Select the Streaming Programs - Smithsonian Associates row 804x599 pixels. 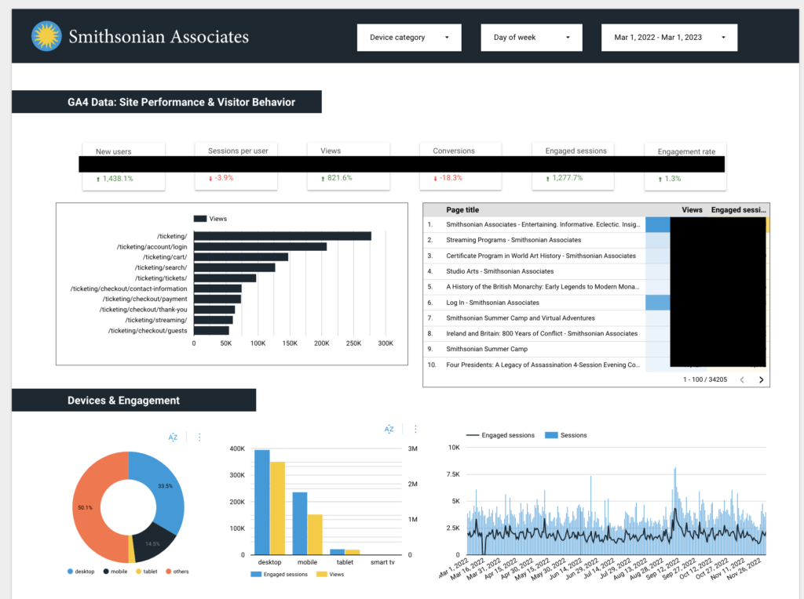pos(597,240)
